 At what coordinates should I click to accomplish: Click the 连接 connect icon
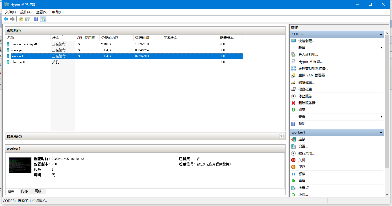point(293,139)
